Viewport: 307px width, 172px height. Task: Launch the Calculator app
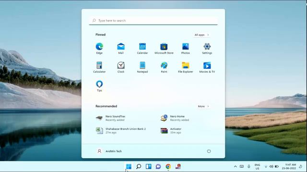99,67
